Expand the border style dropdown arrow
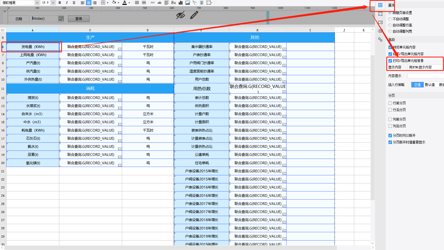This screenshot has width=444, height=250. point(108,3)
